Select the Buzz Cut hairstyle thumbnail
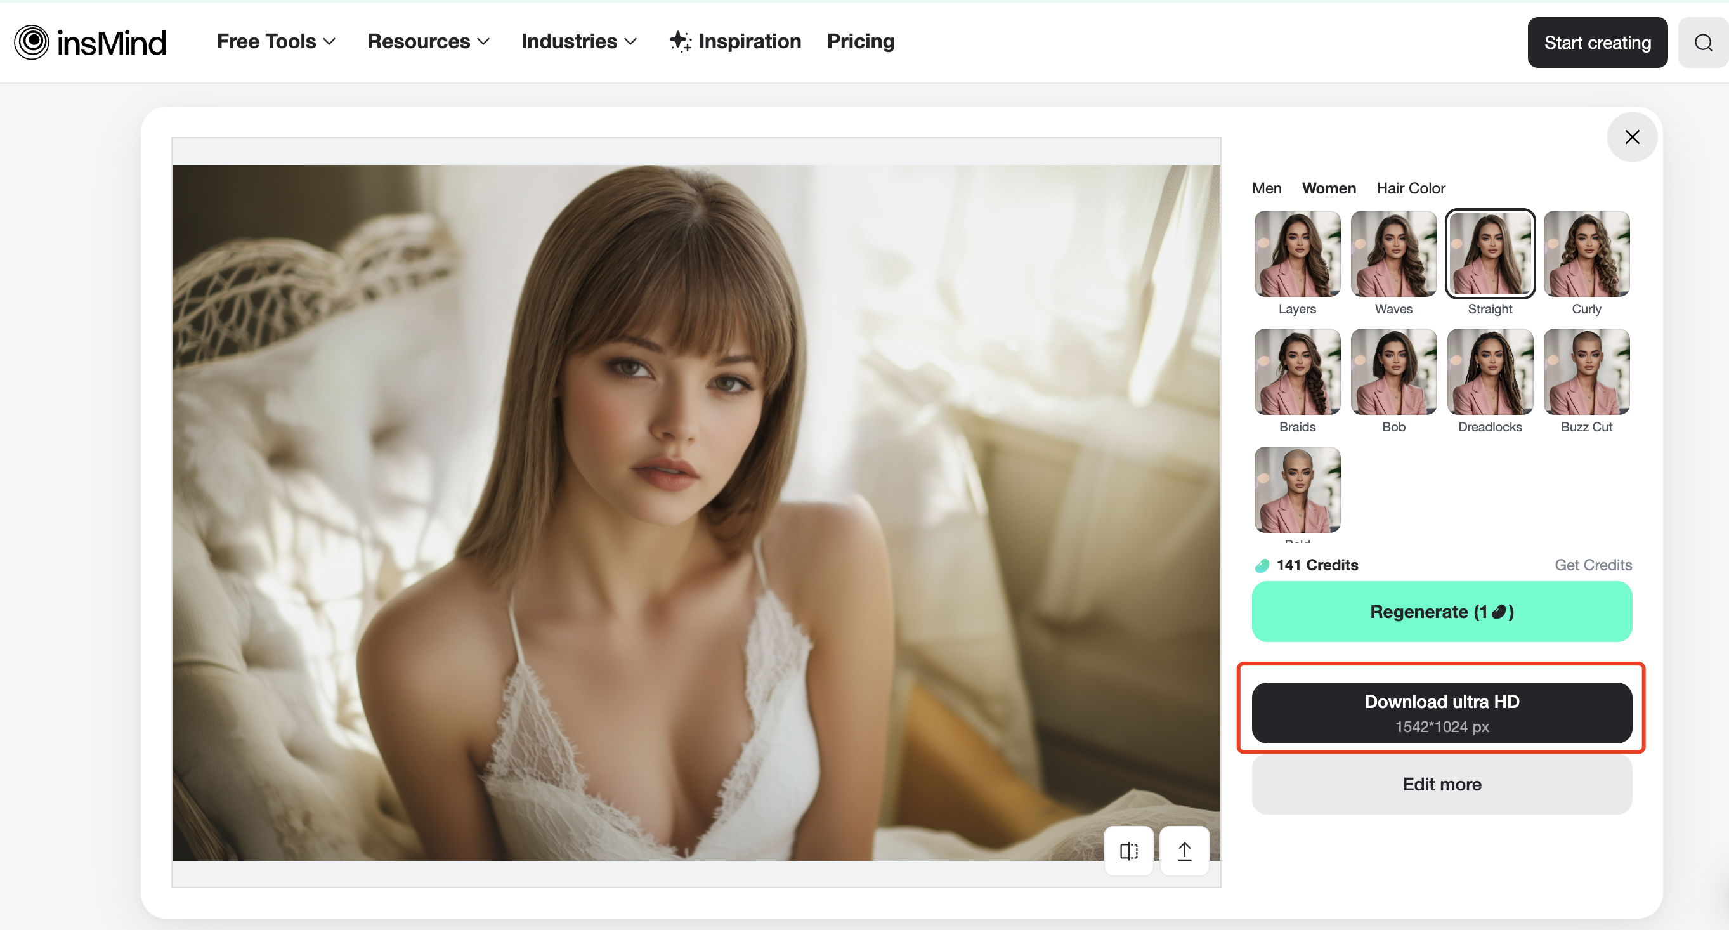1729x930 pixels. coord(1586,371)
